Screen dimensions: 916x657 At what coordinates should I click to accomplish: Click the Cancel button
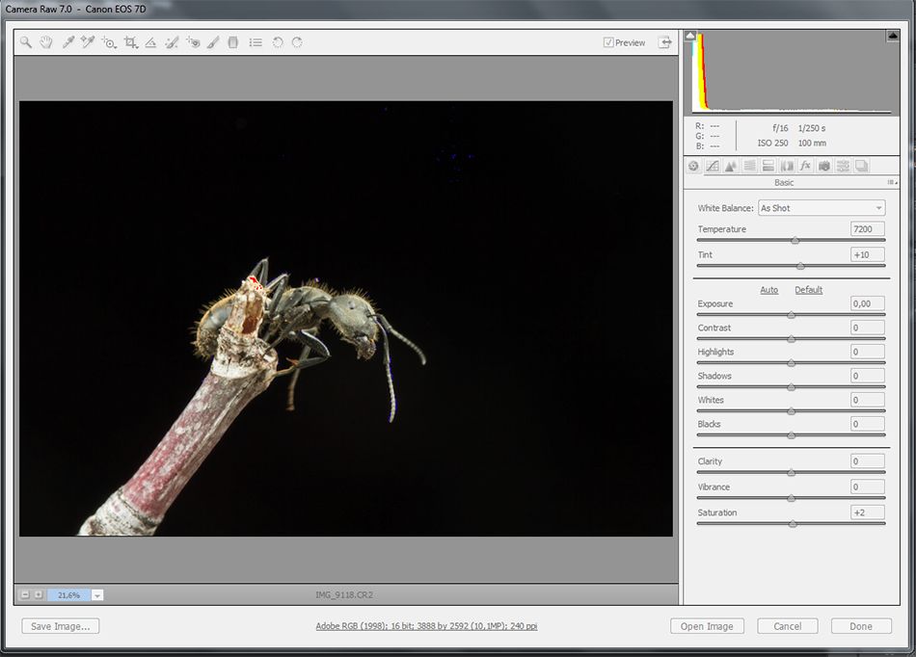tap(788, 626)
